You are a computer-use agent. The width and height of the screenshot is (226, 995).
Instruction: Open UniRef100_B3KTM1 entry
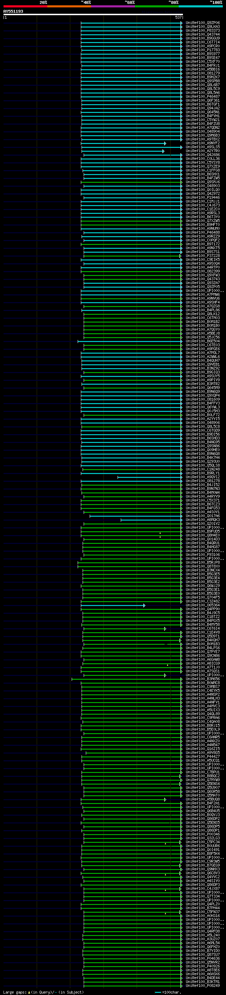[203, 982]
